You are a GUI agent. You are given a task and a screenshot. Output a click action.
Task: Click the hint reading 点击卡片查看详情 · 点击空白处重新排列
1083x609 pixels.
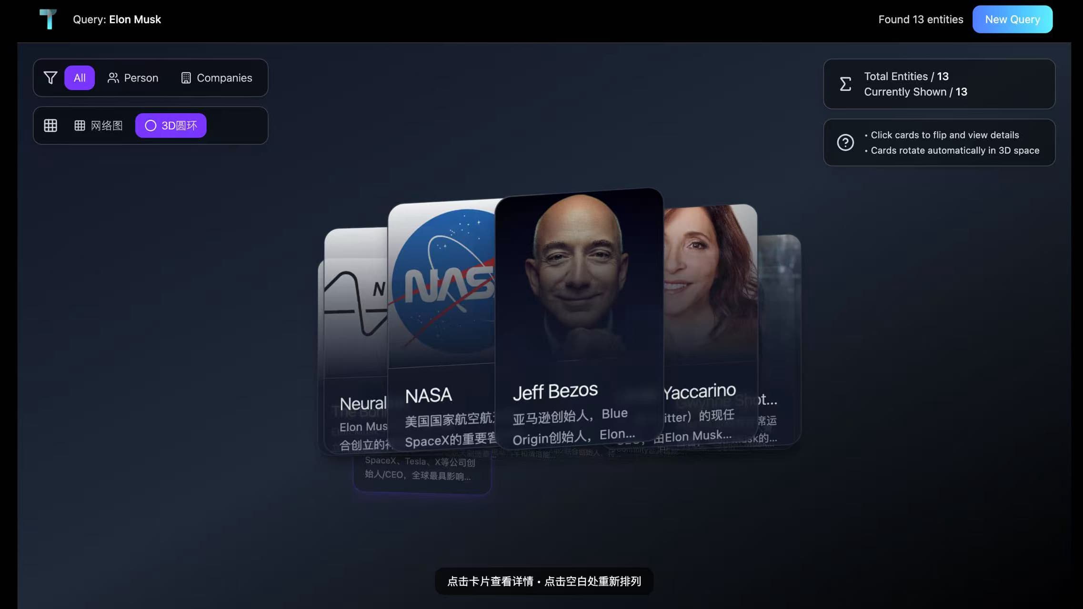point(544,581)
